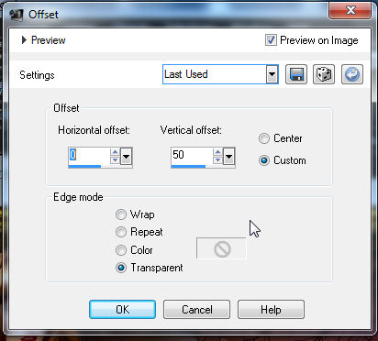The height and width of the screenshot is (341, 378).
Task: Toggle the Preview on Image checkbox
Action: pos(271,40)
